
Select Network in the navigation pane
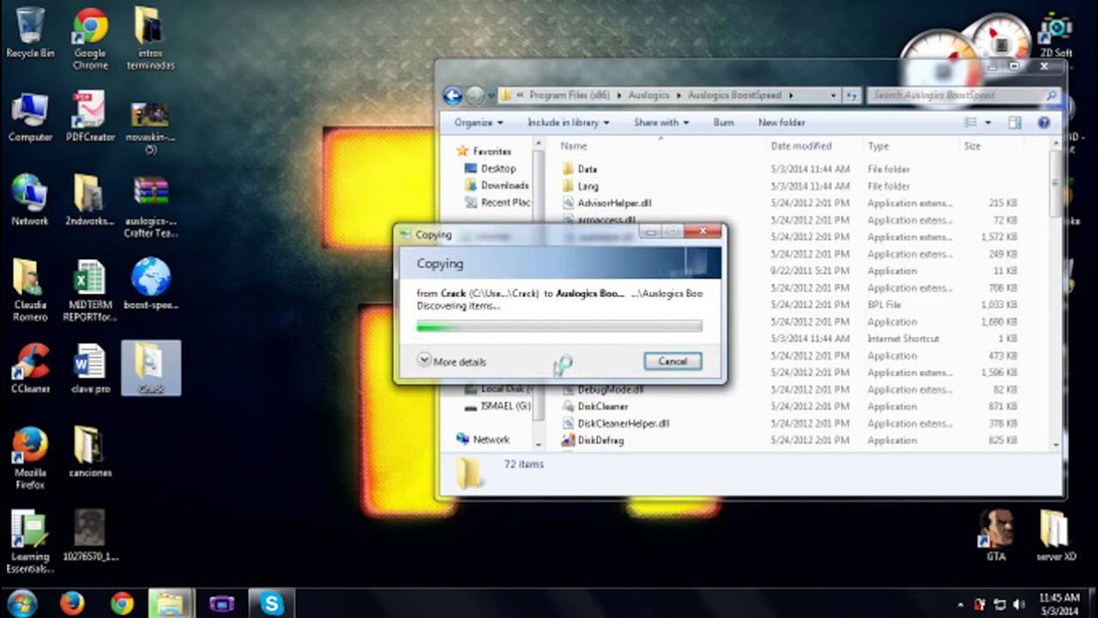pos(483,439)
